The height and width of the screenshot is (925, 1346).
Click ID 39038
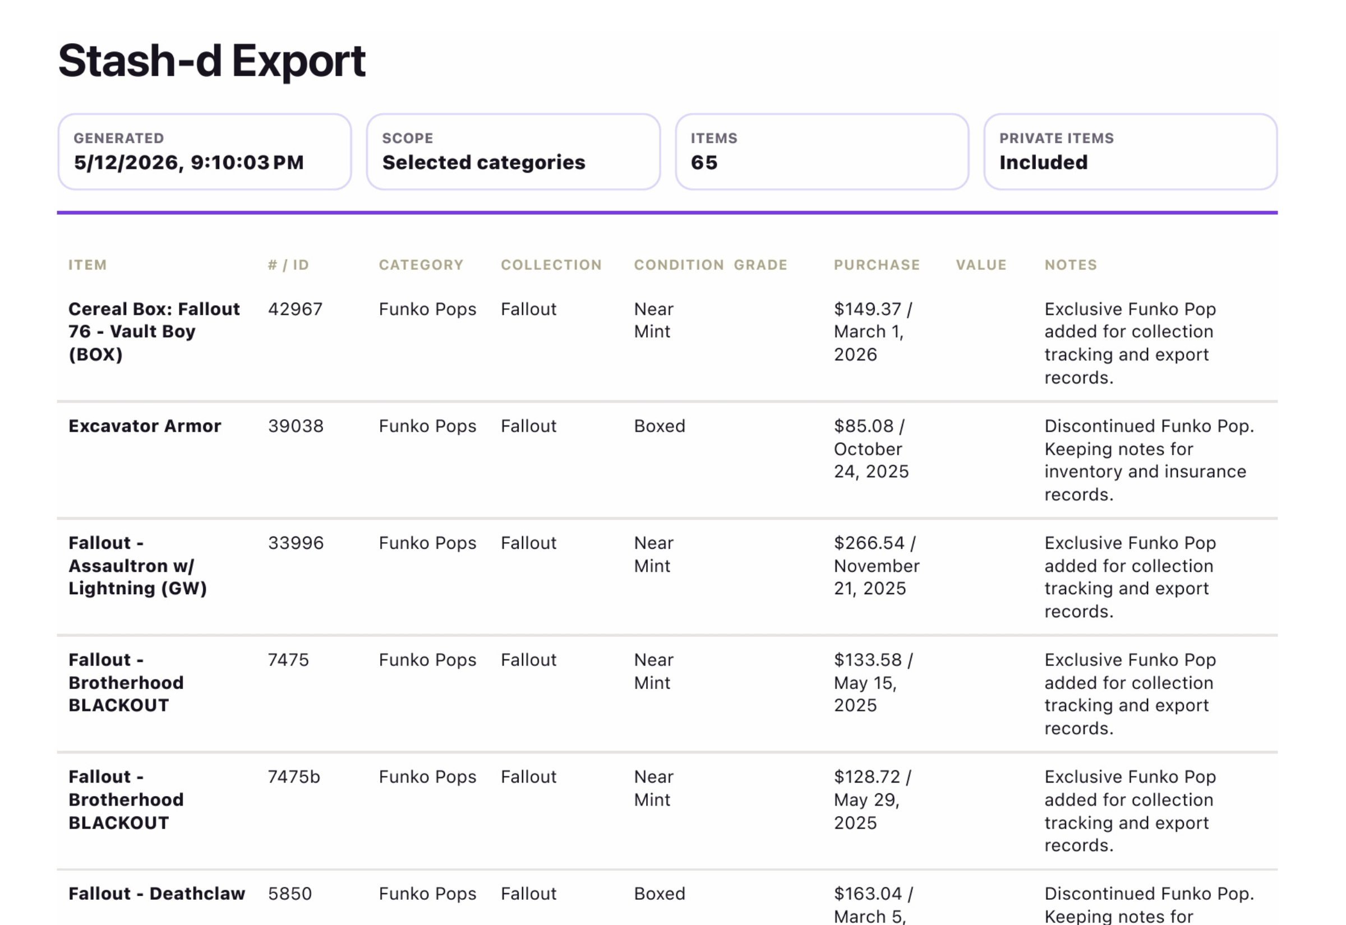tap(296, 426)
